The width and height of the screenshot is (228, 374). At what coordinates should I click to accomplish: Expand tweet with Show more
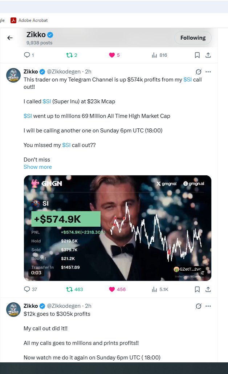pos(38,167)
